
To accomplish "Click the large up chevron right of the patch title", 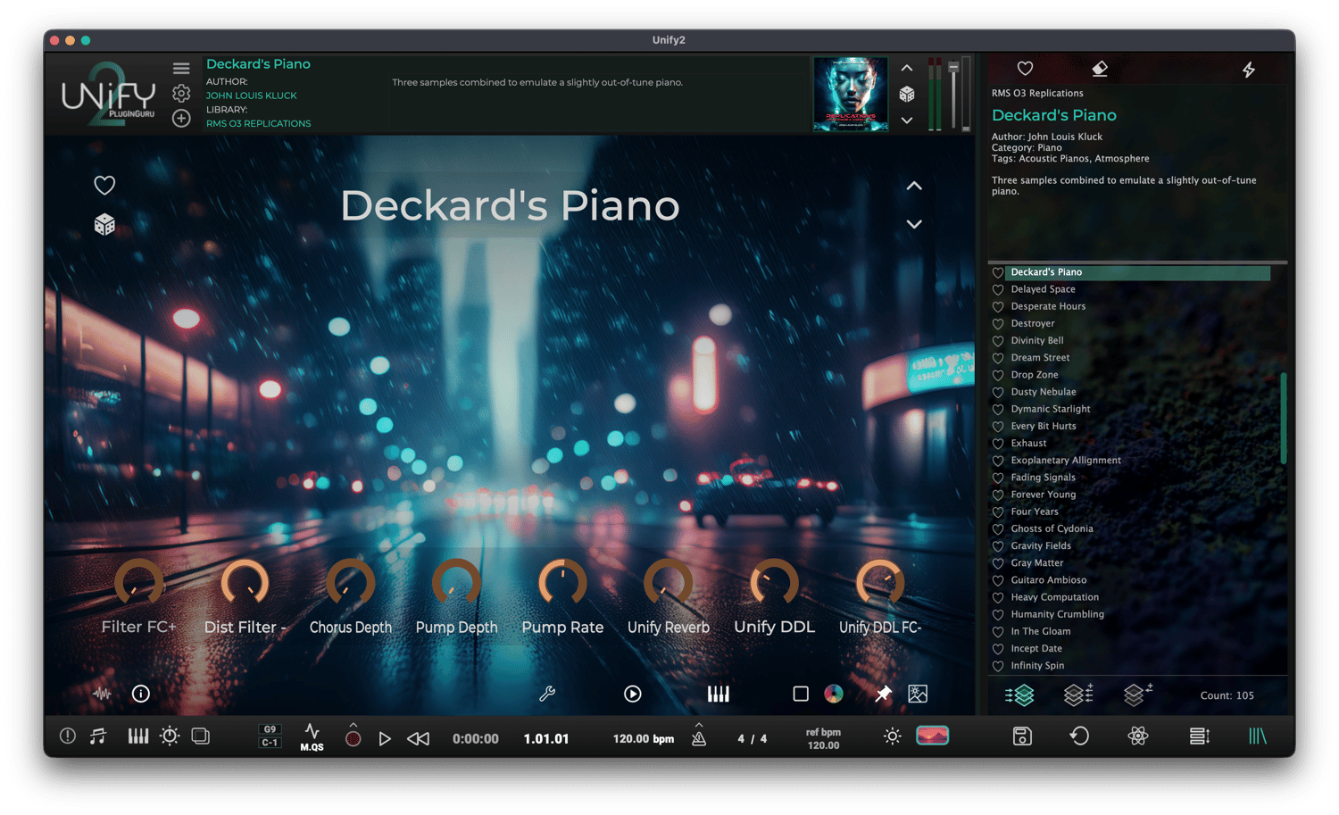I will click(914, 186).
